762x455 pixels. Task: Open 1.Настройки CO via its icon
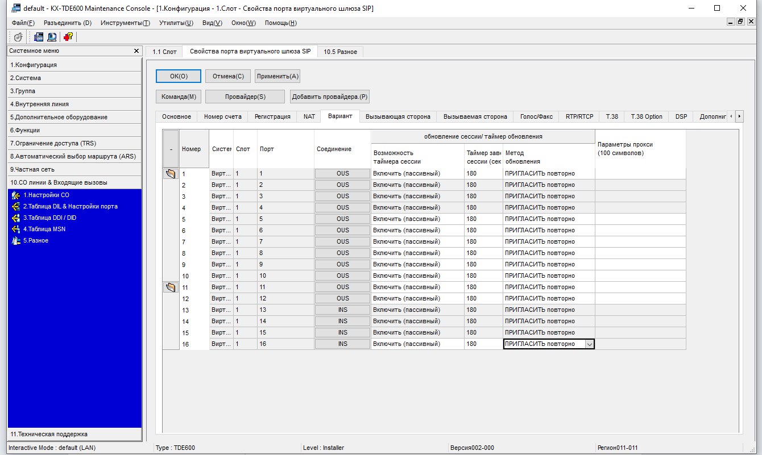coord(16,195)
